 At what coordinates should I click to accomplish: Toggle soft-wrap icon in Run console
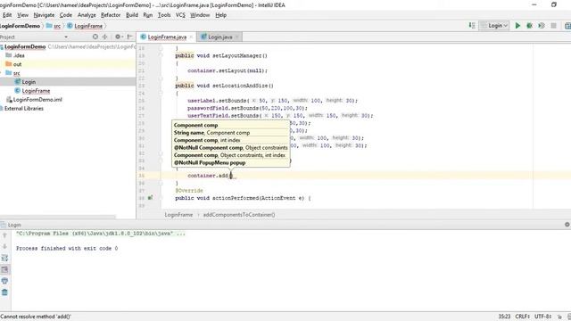click(4, 258)
